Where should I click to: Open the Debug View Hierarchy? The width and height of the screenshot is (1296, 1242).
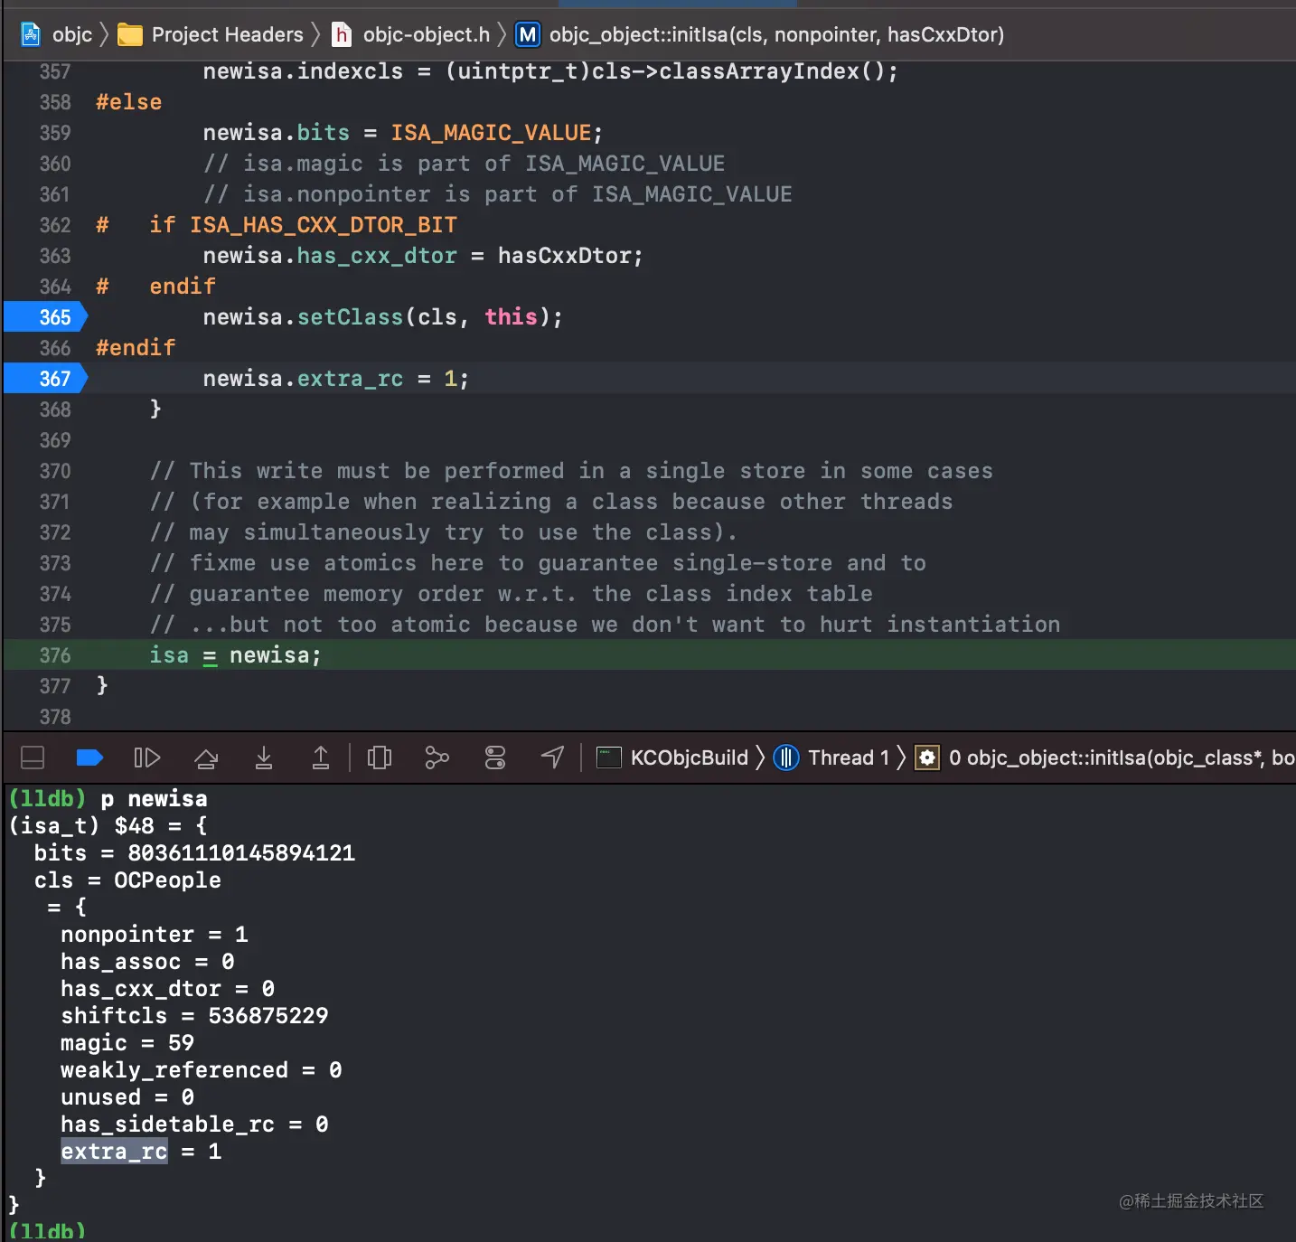click(380, 757)
